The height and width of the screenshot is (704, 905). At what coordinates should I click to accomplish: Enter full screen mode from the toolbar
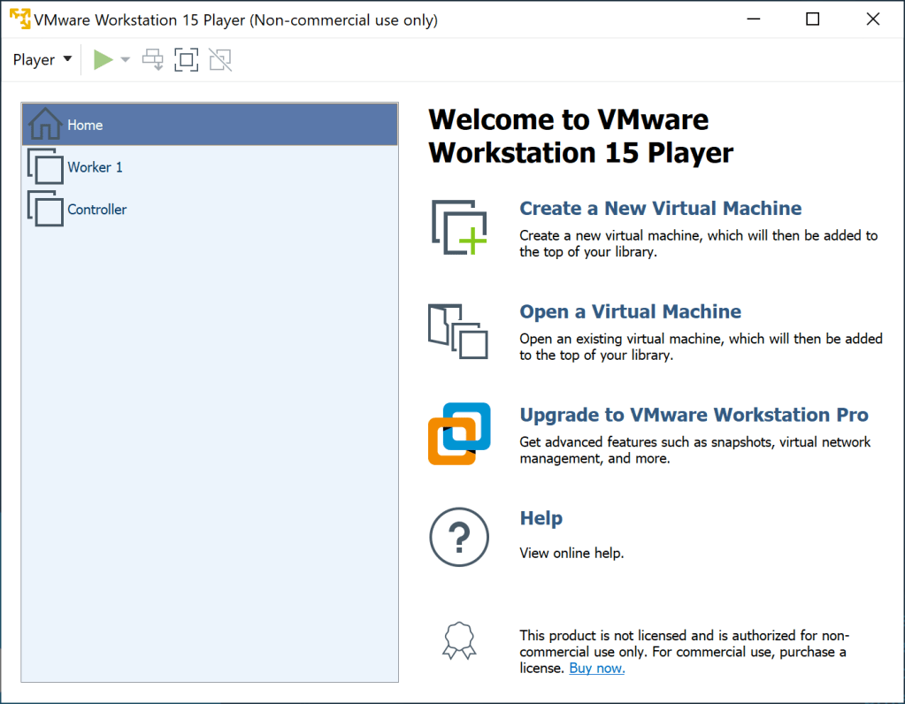click(x=186, y=59)
